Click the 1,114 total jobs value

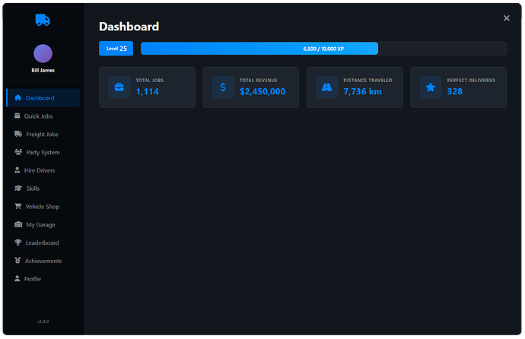(x=148, y=91)
